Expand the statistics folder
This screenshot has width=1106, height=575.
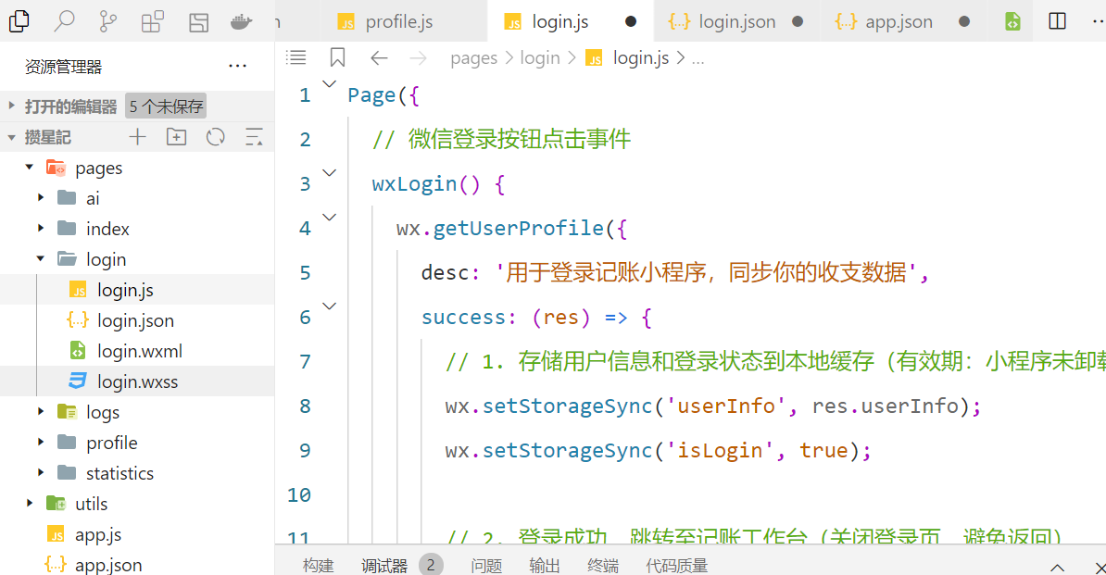(x=40, y=473)
